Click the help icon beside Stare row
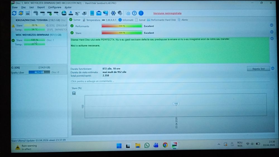279x157 pixels. (272, 32)
